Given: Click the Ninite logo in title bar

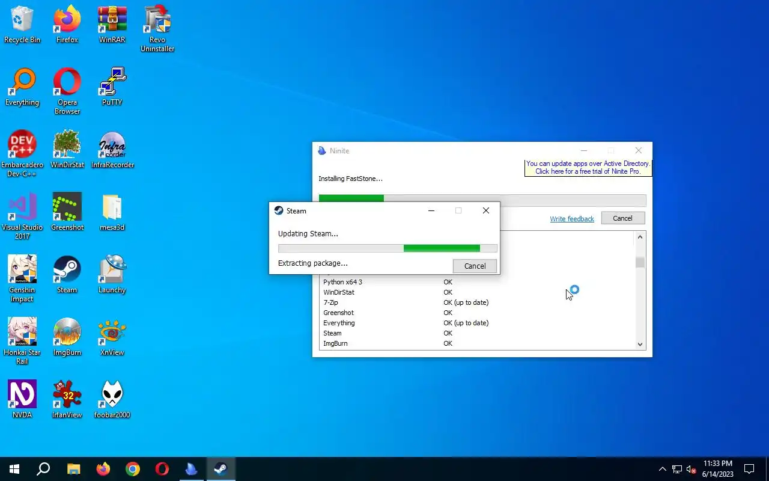Looking at the screenshot, I should click(x=322, y=151).
